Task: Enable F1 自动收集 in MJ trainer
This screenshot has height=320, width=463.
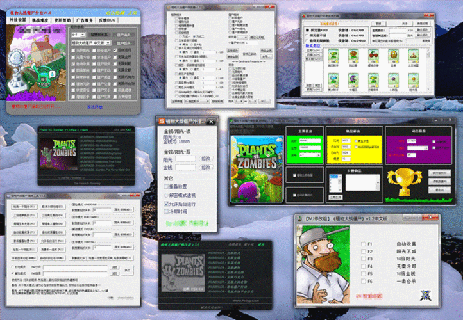Action: [x=363, y=244]
